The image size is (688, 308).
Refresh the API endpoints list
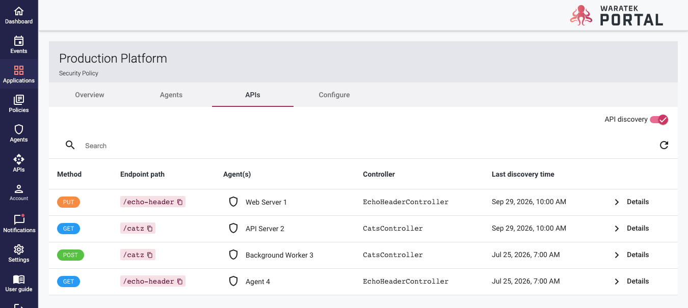point(664,146)
